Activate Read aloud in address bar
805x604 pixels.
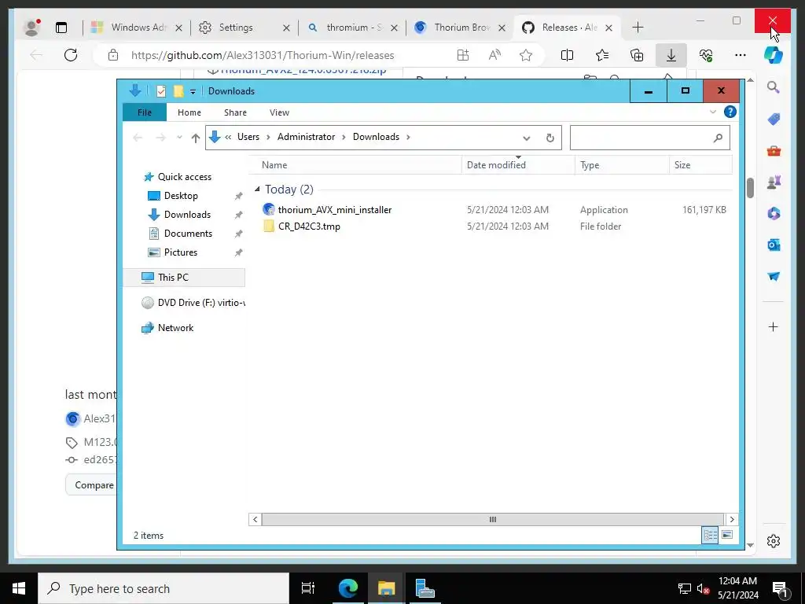pos(494,55)
